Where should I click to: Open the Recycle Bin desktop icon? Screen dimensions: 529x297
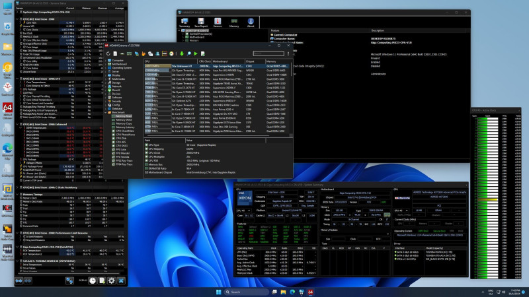click(x=7, y=28)
